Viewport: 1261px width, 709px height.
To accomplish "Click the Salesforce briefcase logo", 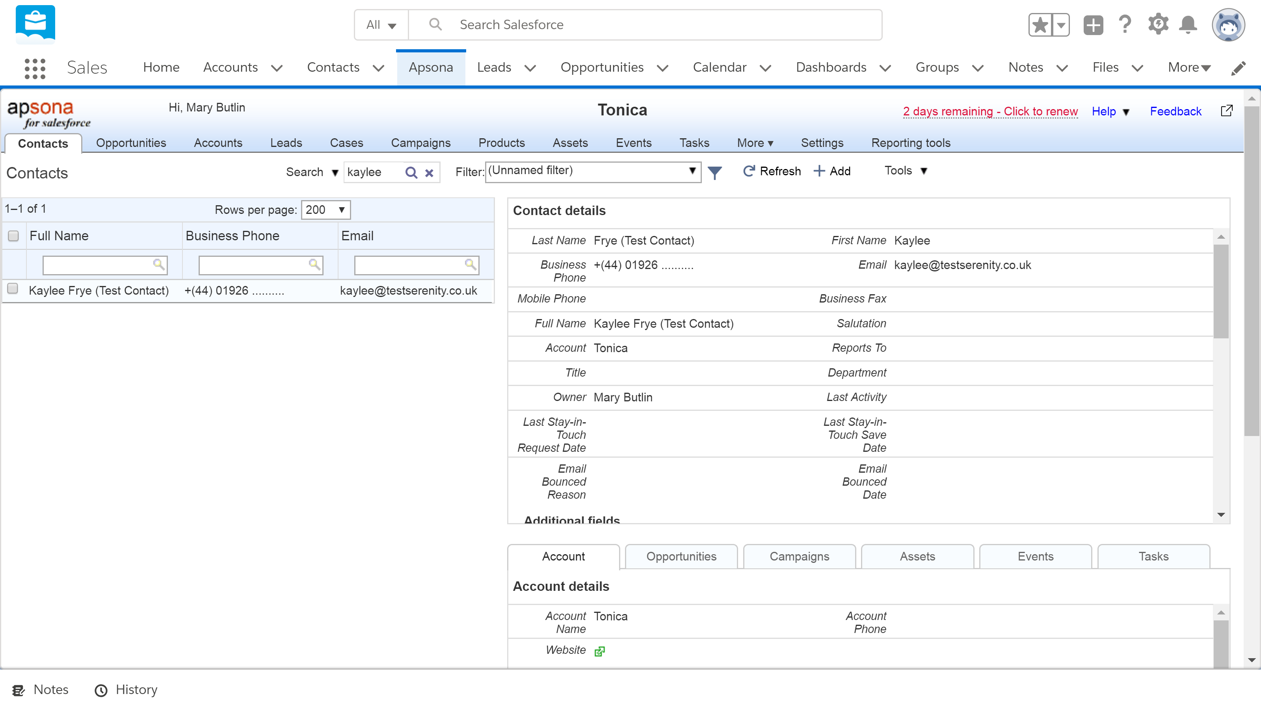I will click(35, 24).
